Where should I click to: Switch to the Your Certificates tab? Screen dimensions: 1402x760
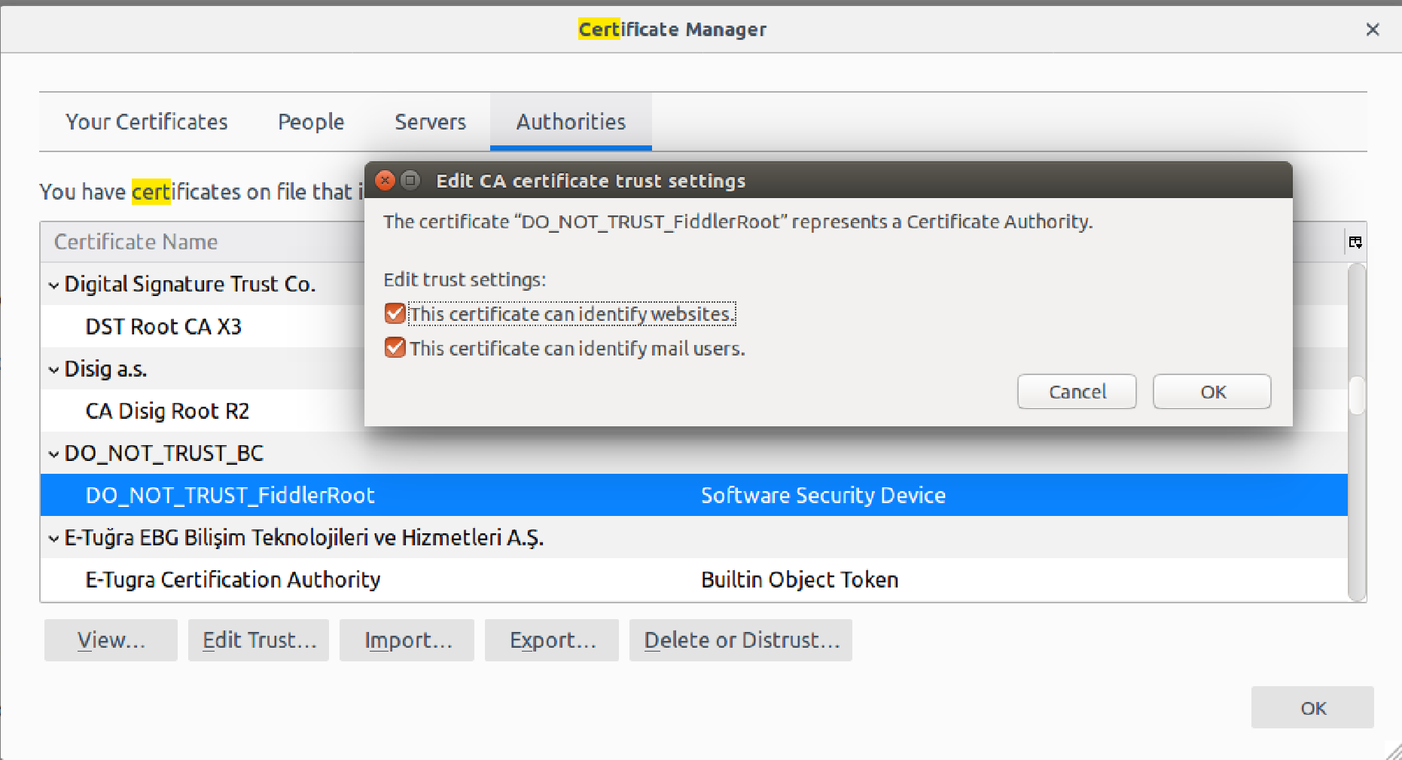pos(147,122)
